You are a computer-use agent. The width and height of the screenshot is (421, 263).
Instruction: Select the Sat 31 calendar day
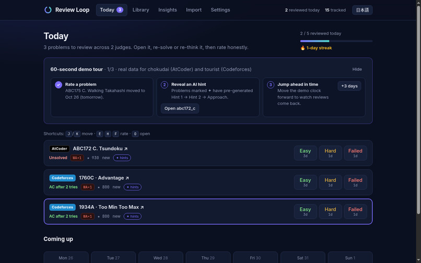303,257
